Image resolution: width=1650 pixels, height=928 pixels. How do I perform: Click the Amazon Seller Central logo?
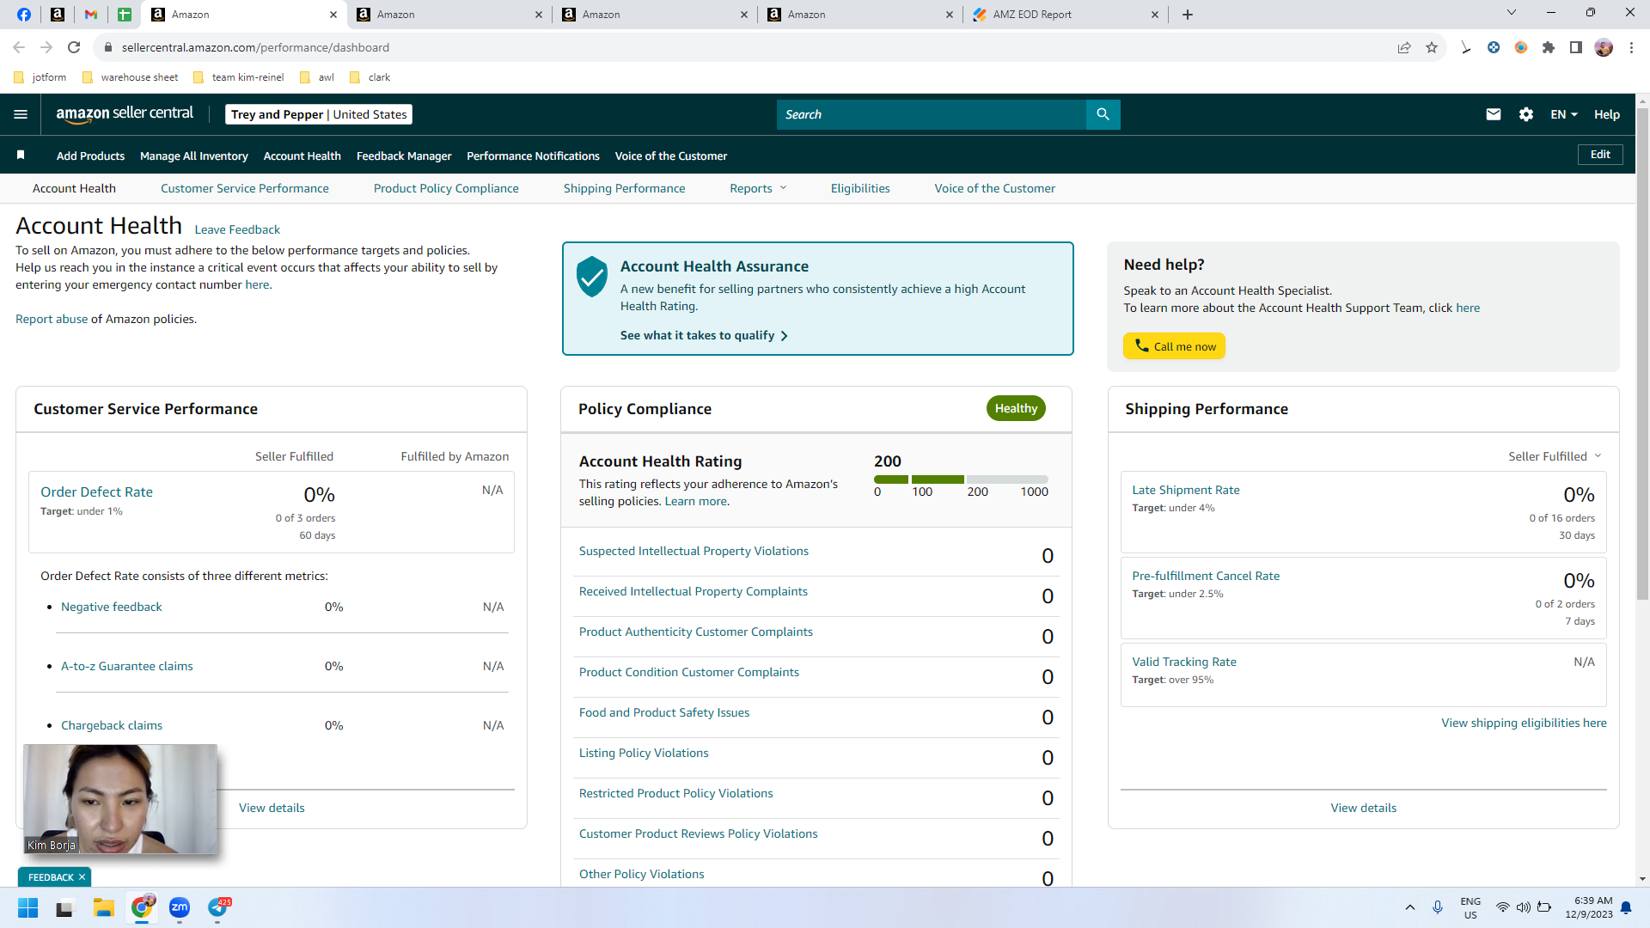pos(125,114)
